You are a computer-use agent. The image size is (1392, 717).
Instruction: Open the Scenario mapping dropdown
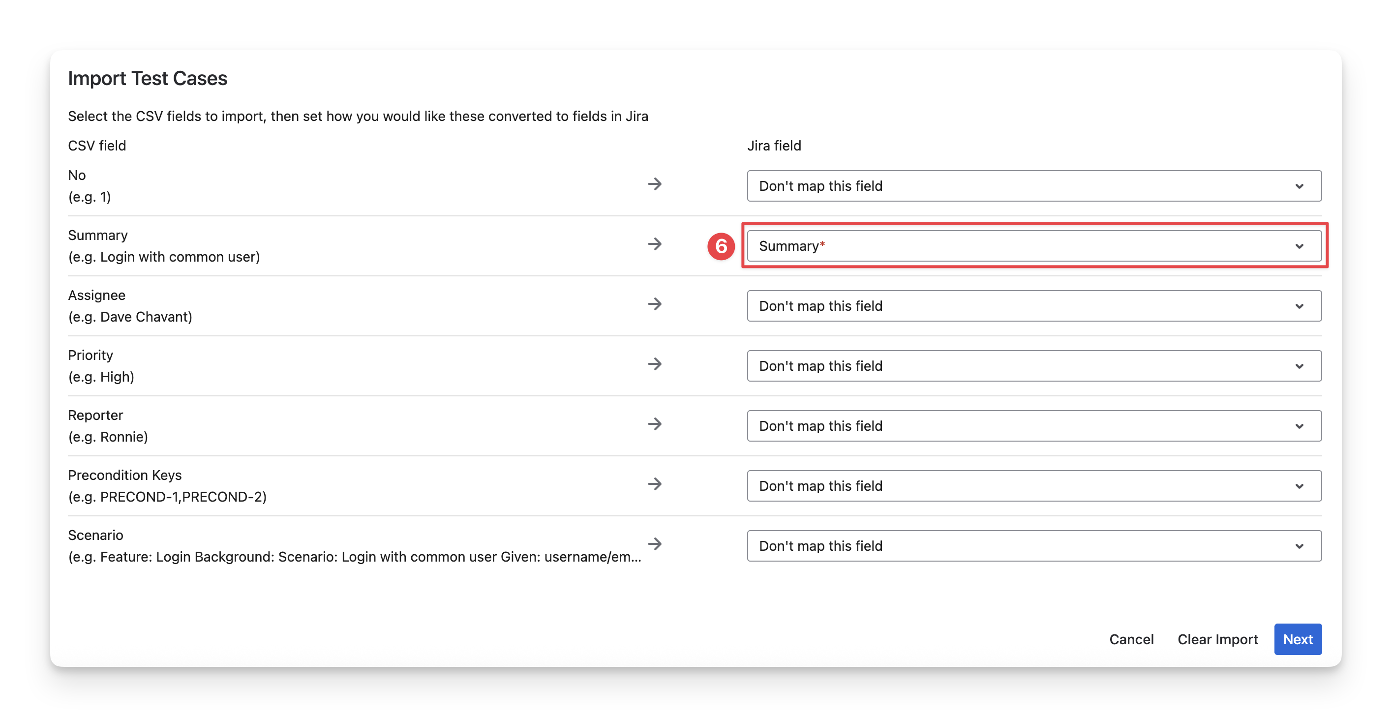click(x=1034, y=546)
